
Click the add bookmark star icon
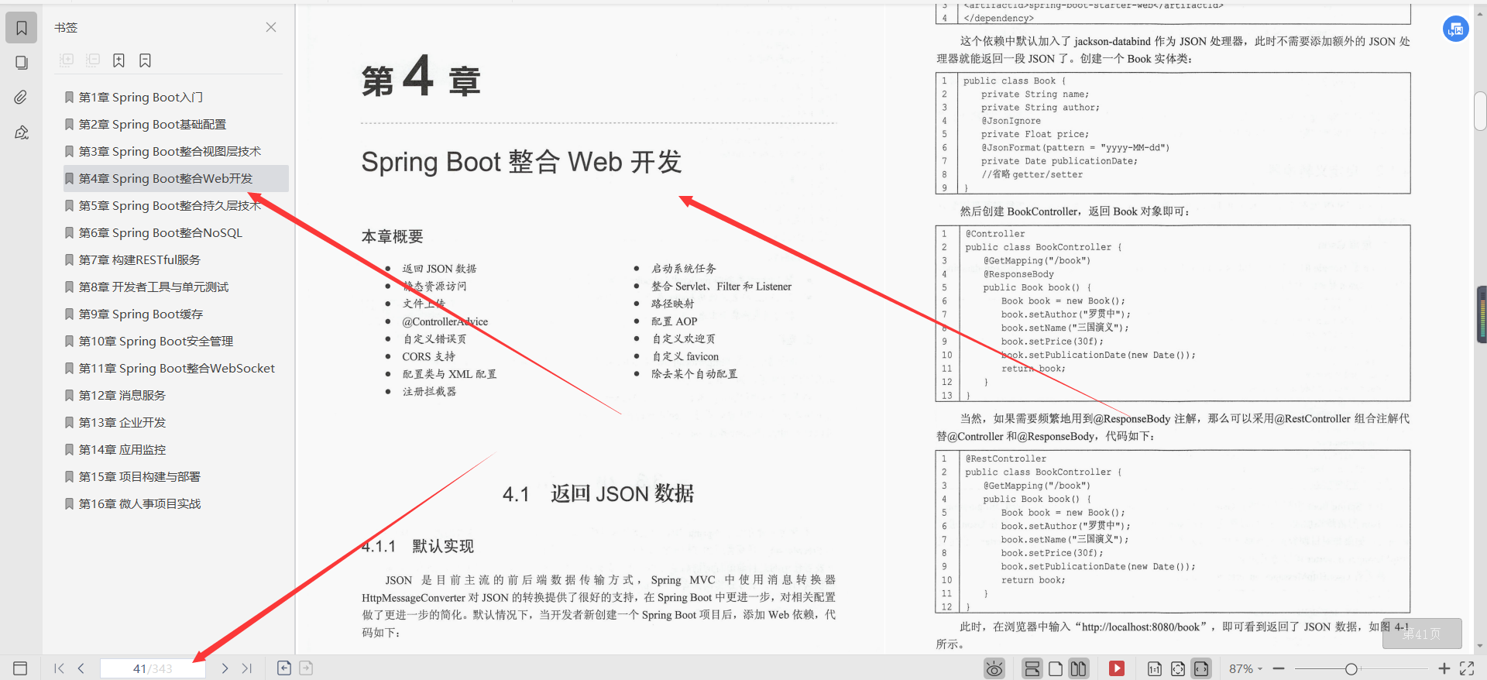(x=118, y=60)
